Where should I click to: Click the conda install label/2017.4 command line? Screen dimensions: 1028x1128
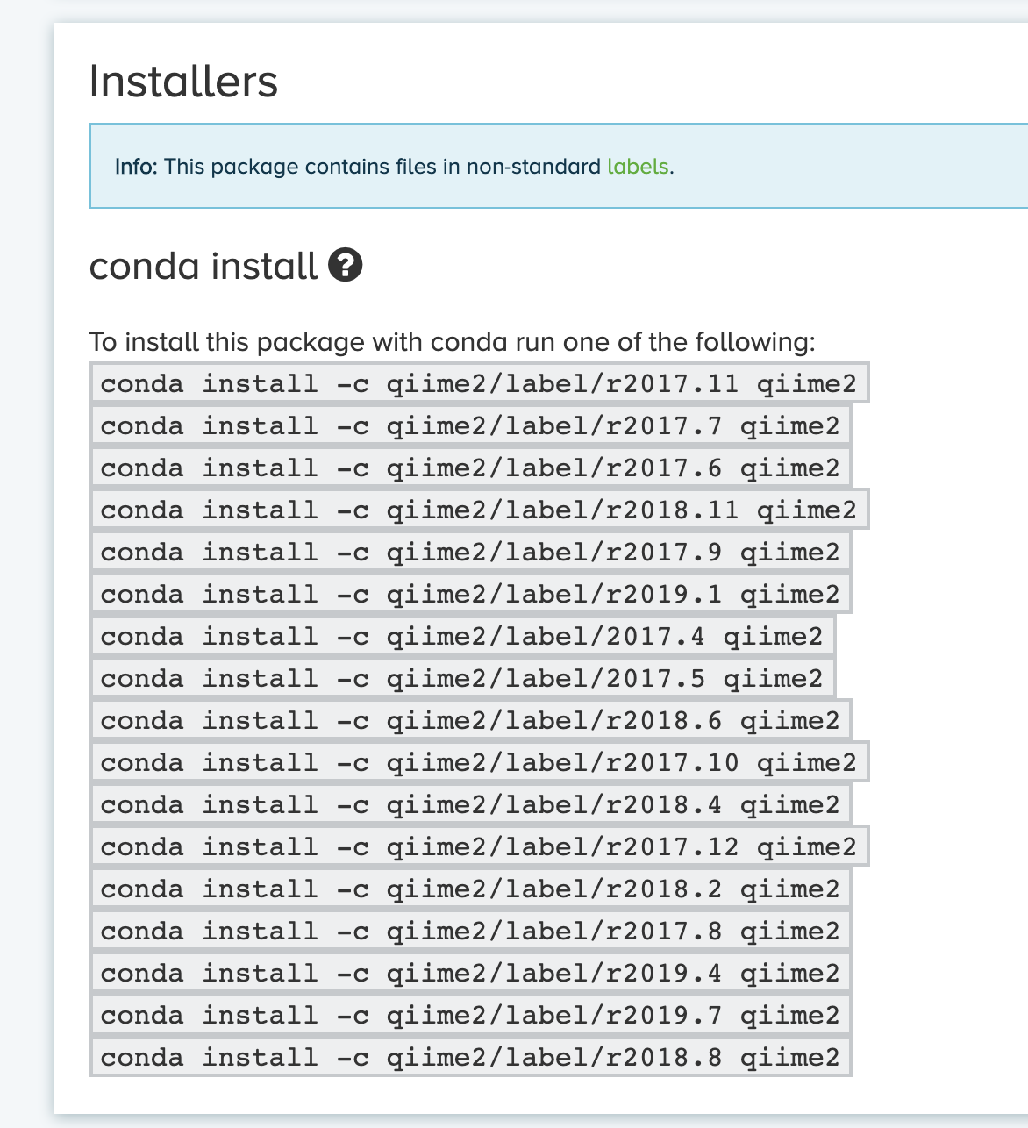coord(462,636)
